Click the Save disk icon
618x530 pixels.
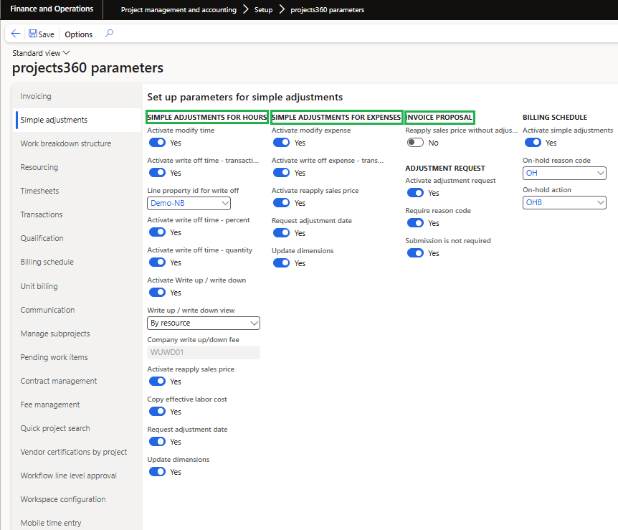click(x=33, y=34)
